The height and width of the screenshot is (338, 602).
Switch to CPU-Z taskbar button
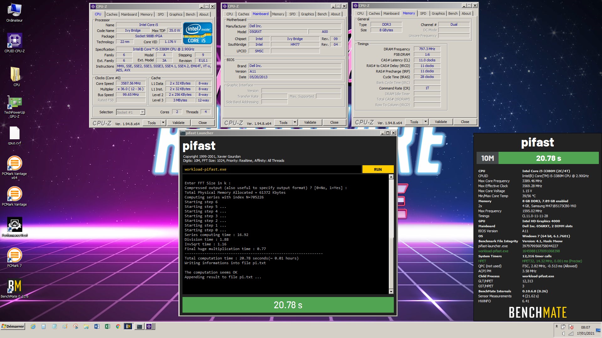point(149,326)
